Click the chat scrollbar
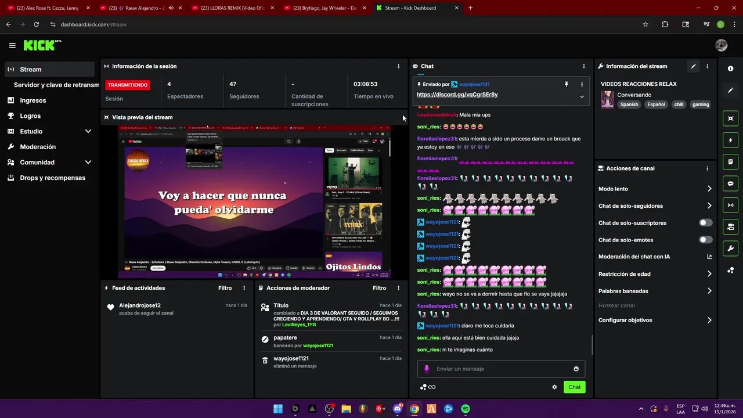743x418 pixels. click(592, 345)
